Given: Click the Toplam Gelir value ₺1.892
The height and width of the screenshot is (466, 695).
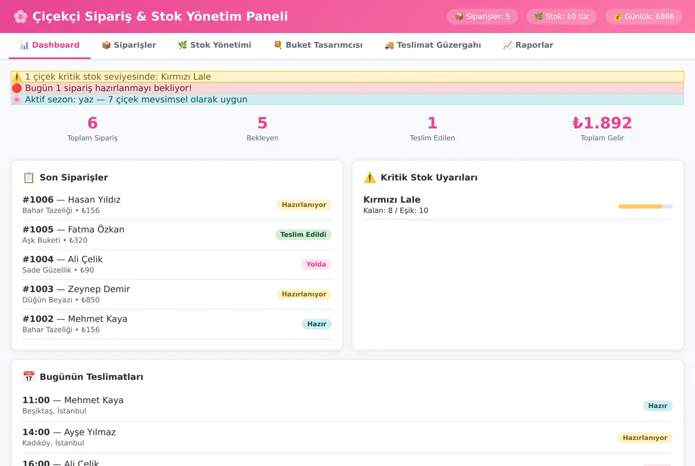Looking at the screenshot, I should [602, 123].
